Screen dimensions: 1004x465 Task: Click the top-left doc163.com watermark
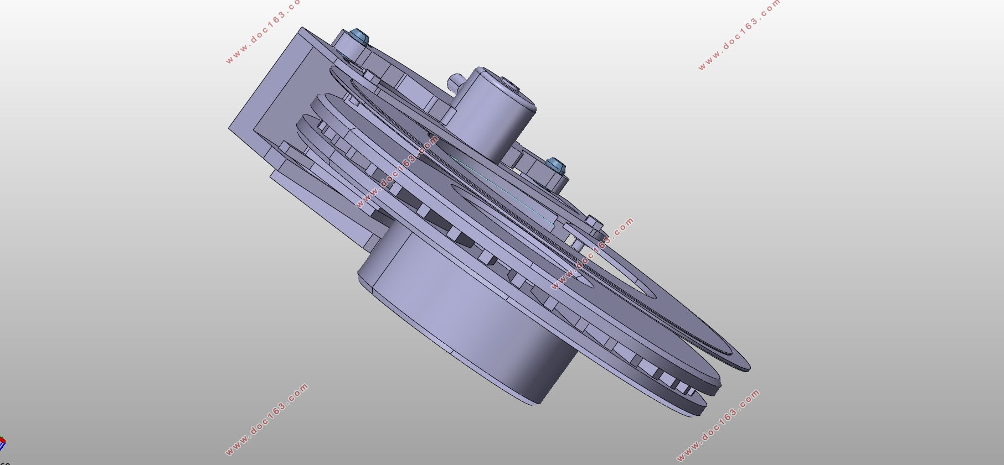pyautogui.click(x=264, y=31)
